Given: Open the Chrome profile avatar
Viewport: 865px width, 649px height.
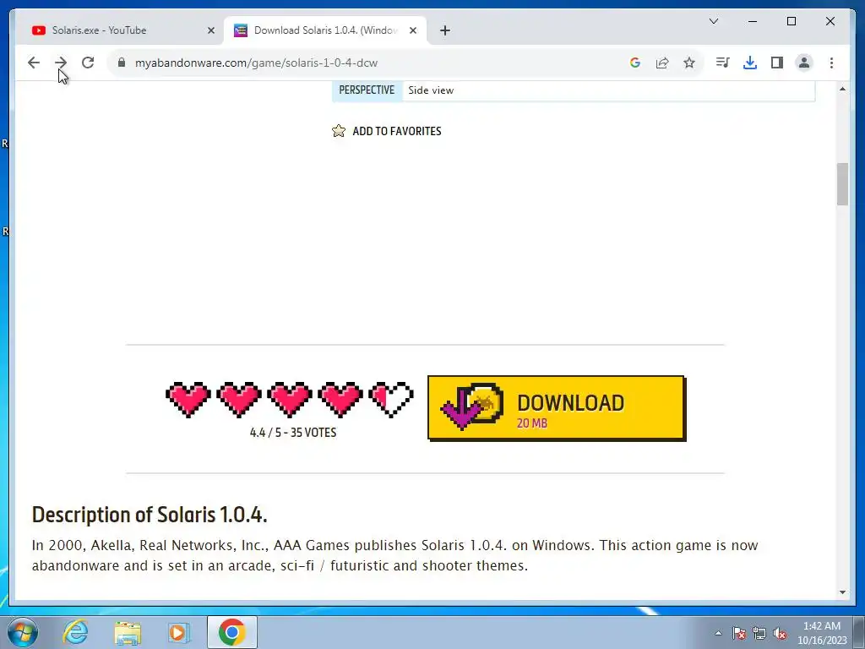Looking at the screenshot, I should click(804, 63).
